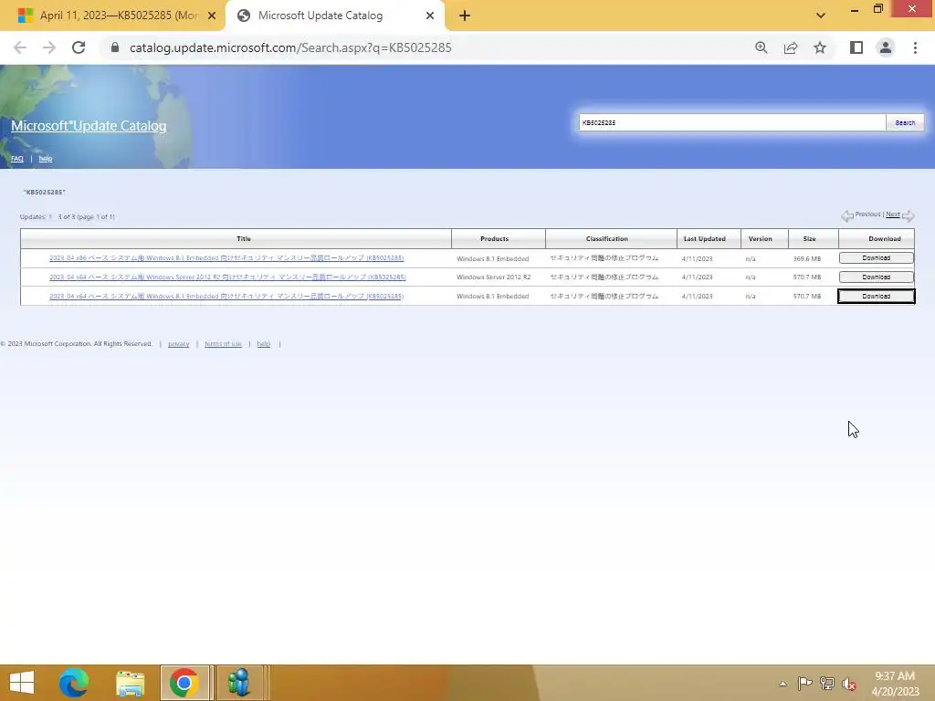The image size is (935, 701).
Task: Open the x86 Windows 8.1 Embedded update link
Action: pyautogui.click(x=226, y=258)
